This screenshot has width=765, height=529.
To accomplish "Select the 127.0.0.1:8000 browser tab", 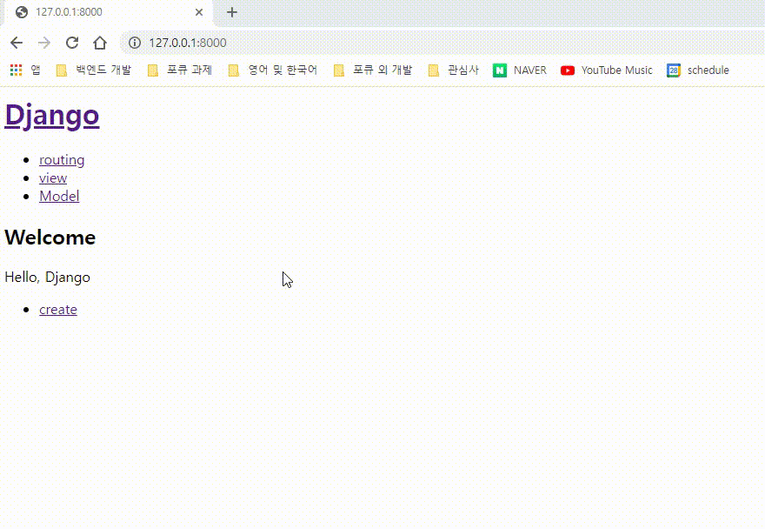I will (109, 12).
